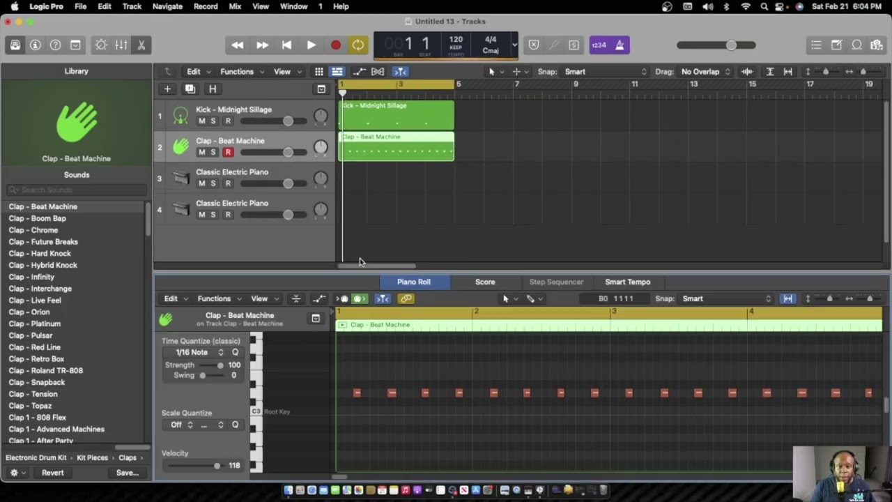Click the Save... button in Library

(127, 473)
